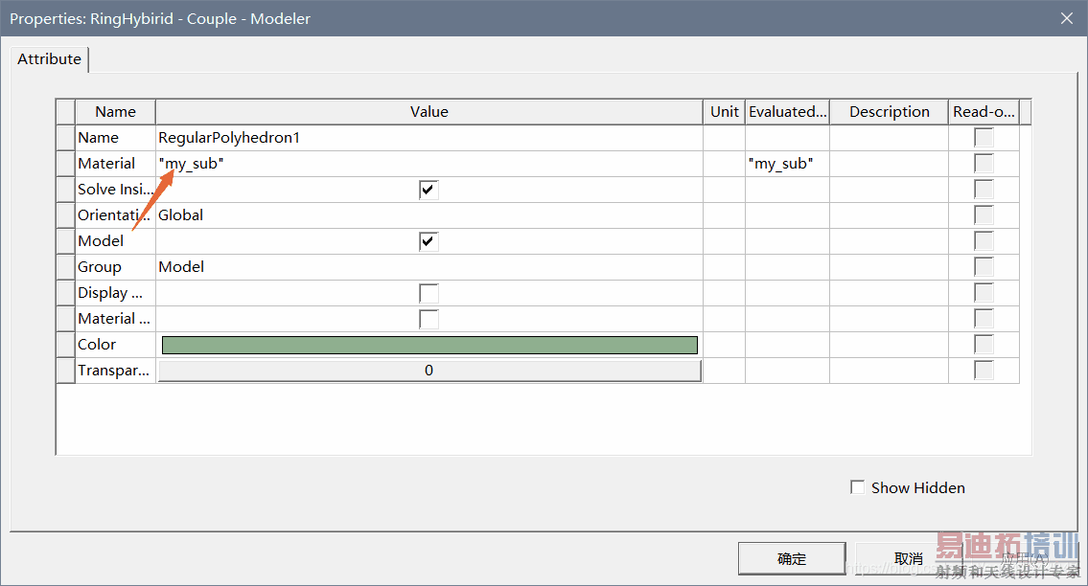Switch to the Attribute tab
The image size is (1088, 586).
(x=50, y=59)
